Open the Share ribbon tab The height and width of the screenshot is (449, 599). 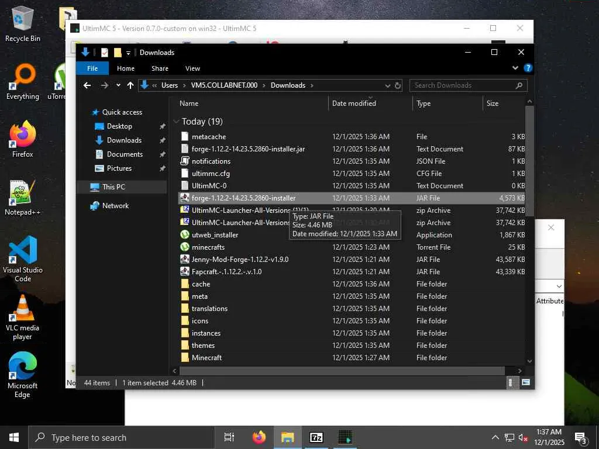tap(160, 68)
